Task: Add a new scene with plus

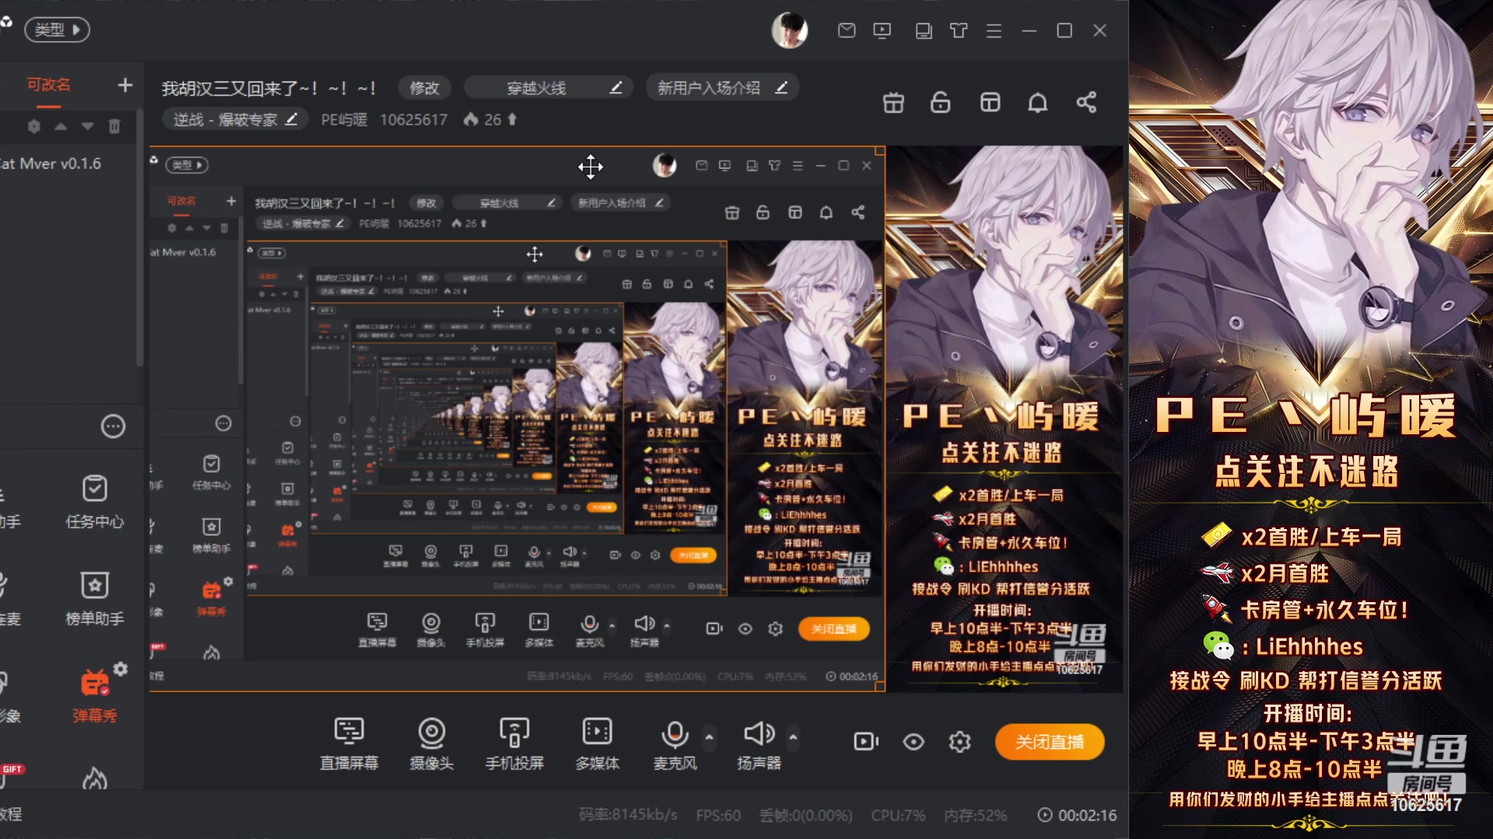Action: (x=125, y=85)
